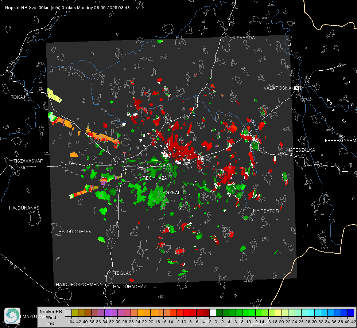357x328 pixels.
Task: Click the 'm/s' unit label in legend
Action: (x=51, y=323)
